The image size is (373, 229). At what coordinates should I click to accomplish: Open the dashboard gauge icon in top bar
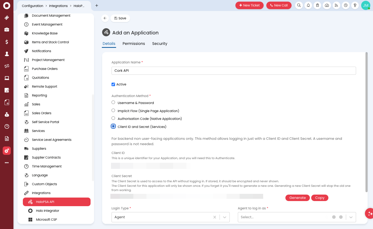[327, 5]
